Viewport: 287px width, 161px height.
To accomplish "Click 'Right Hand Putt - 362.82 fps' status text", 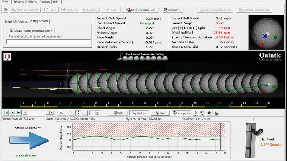I will coord(143,118).
